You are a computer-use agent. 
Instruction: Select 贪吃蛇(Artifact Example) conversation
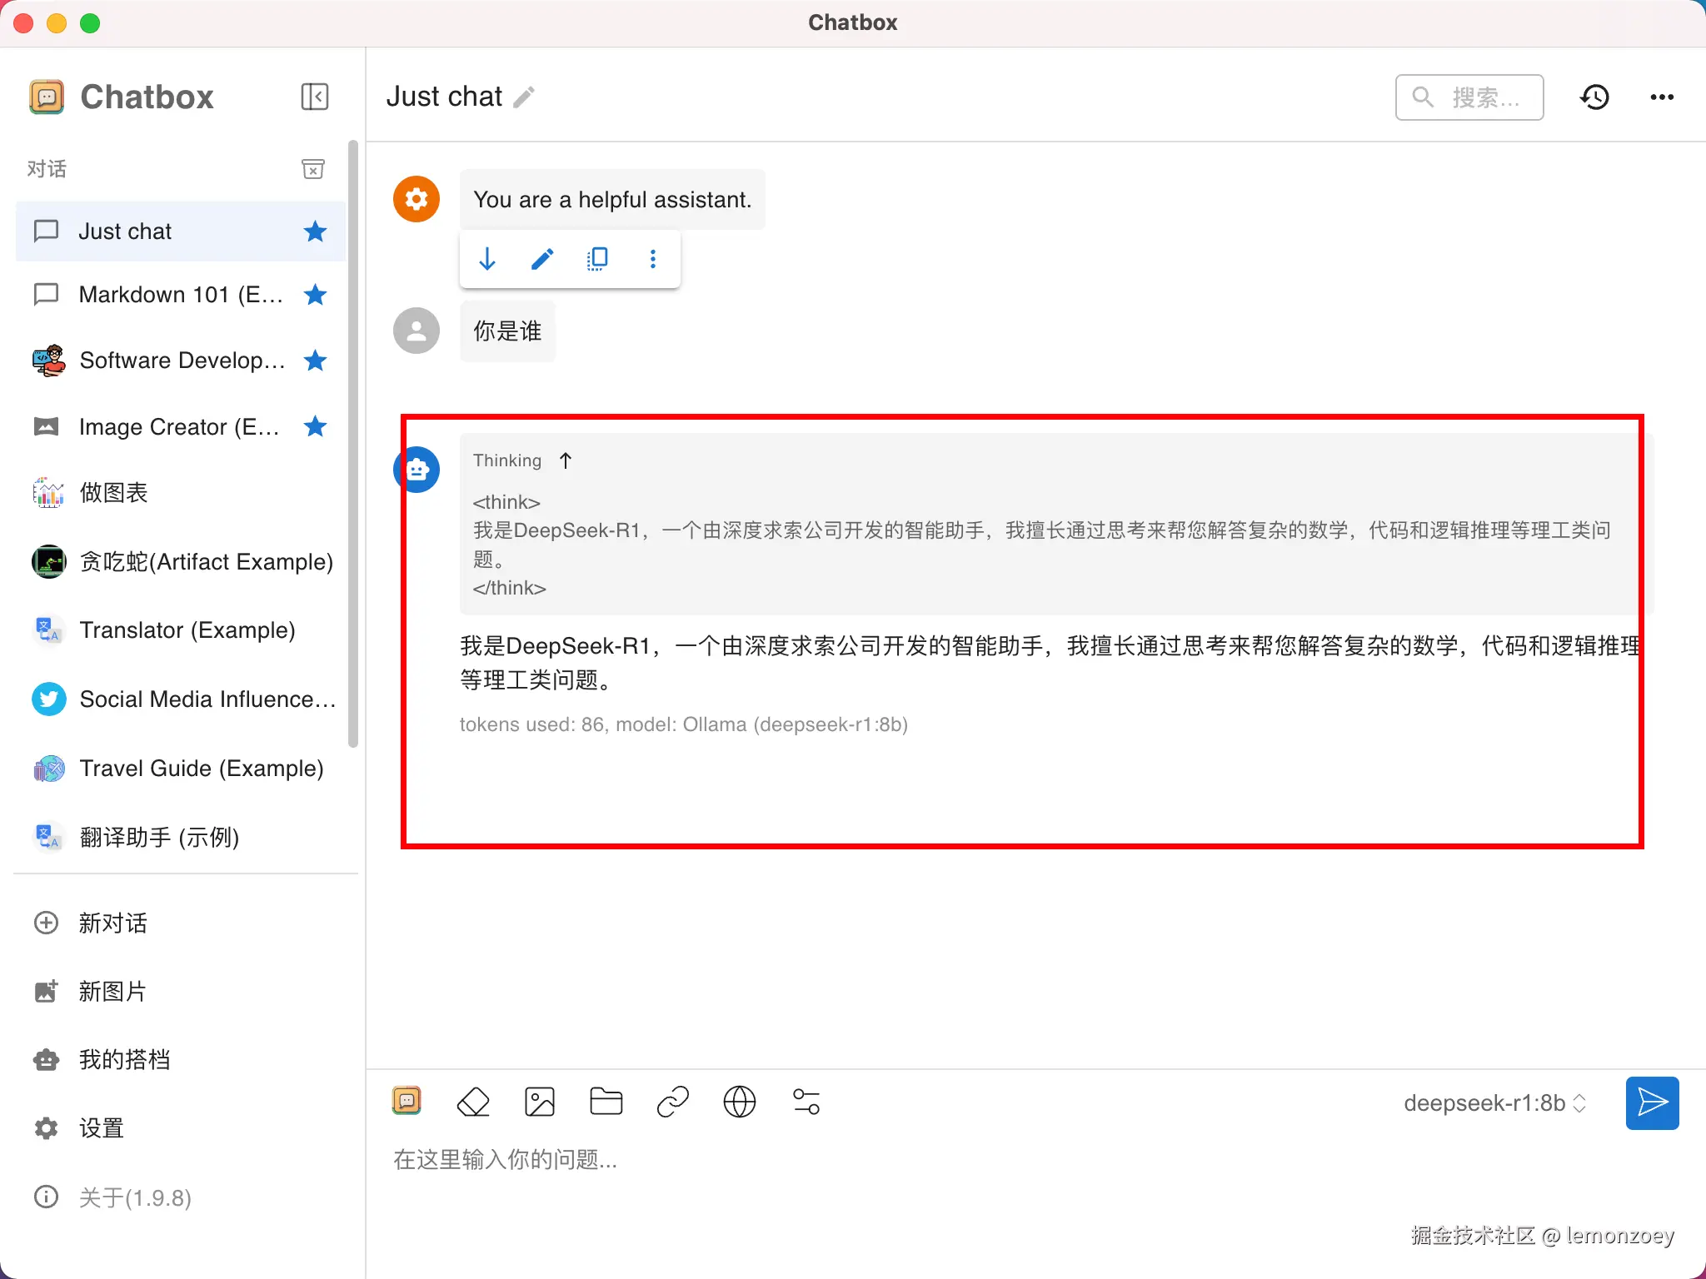coord(206,562)
